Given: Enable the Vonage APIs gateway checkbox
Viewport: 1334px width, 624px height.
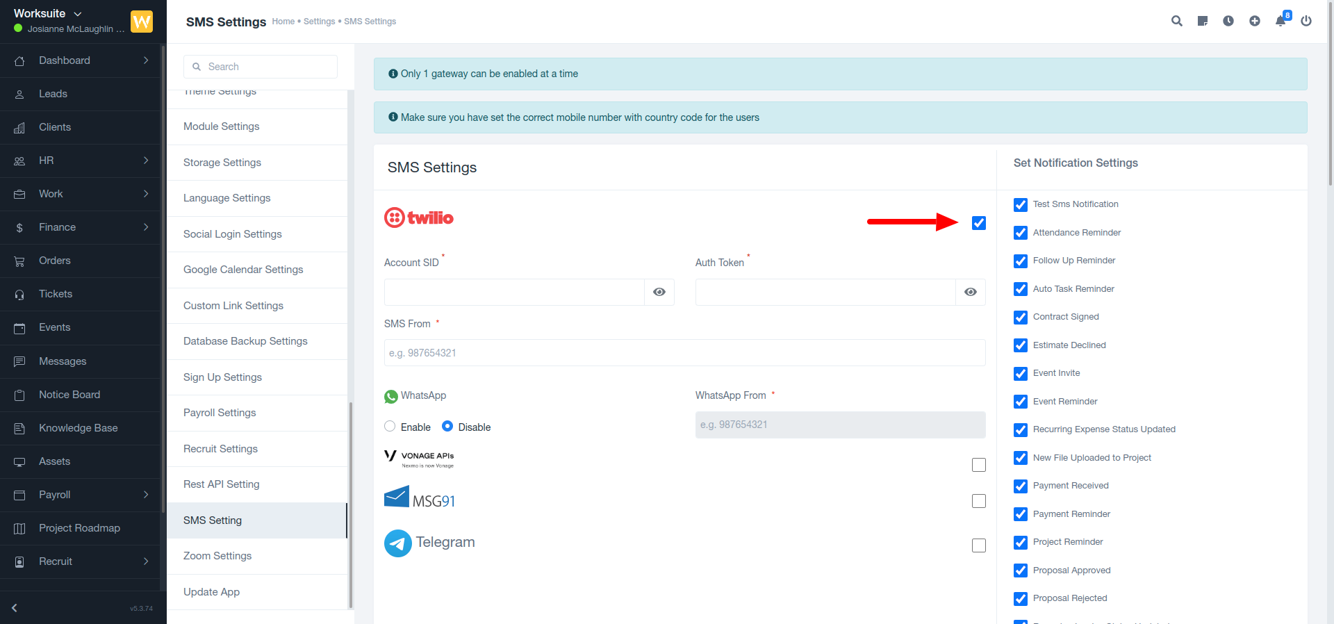Looking at the screenshot, I should (979, 465).
